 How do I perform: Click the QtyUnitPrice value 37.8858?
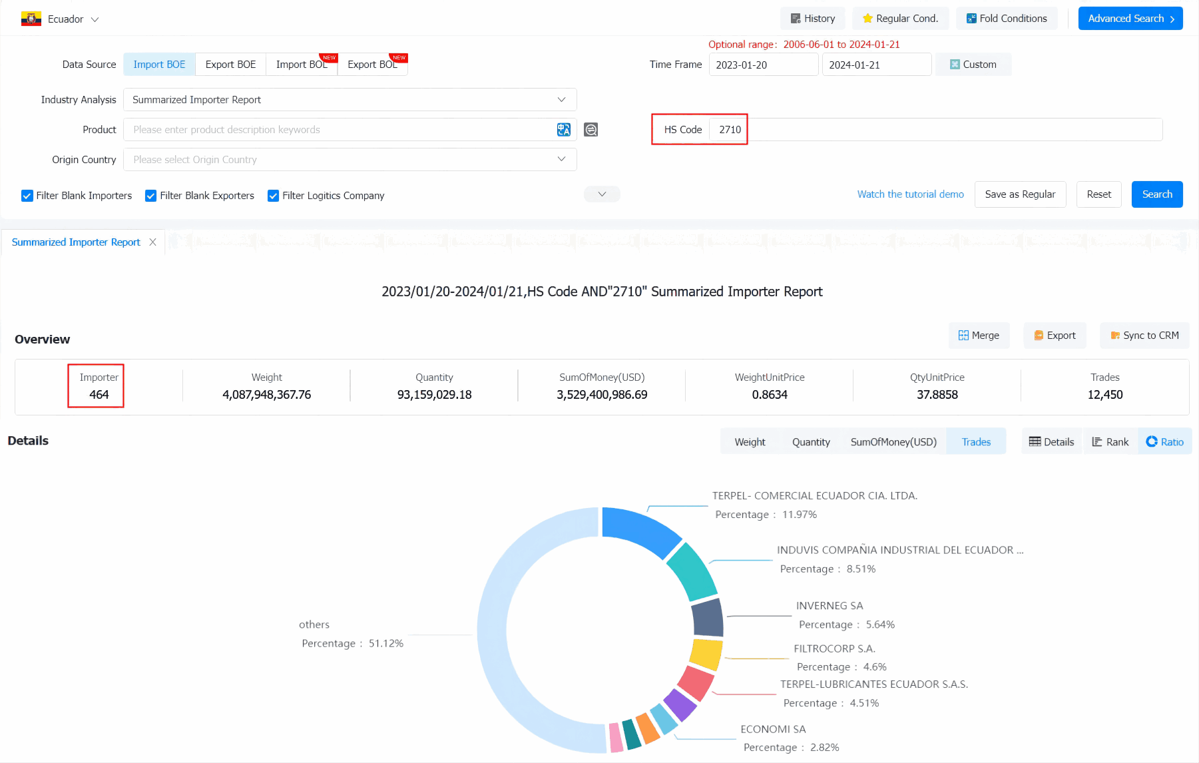click(x=937, y=395)
